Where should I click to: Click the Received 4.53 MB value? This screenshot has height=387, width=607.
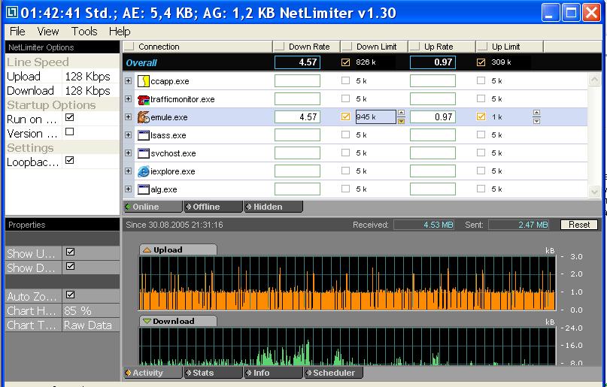point(424,225)
